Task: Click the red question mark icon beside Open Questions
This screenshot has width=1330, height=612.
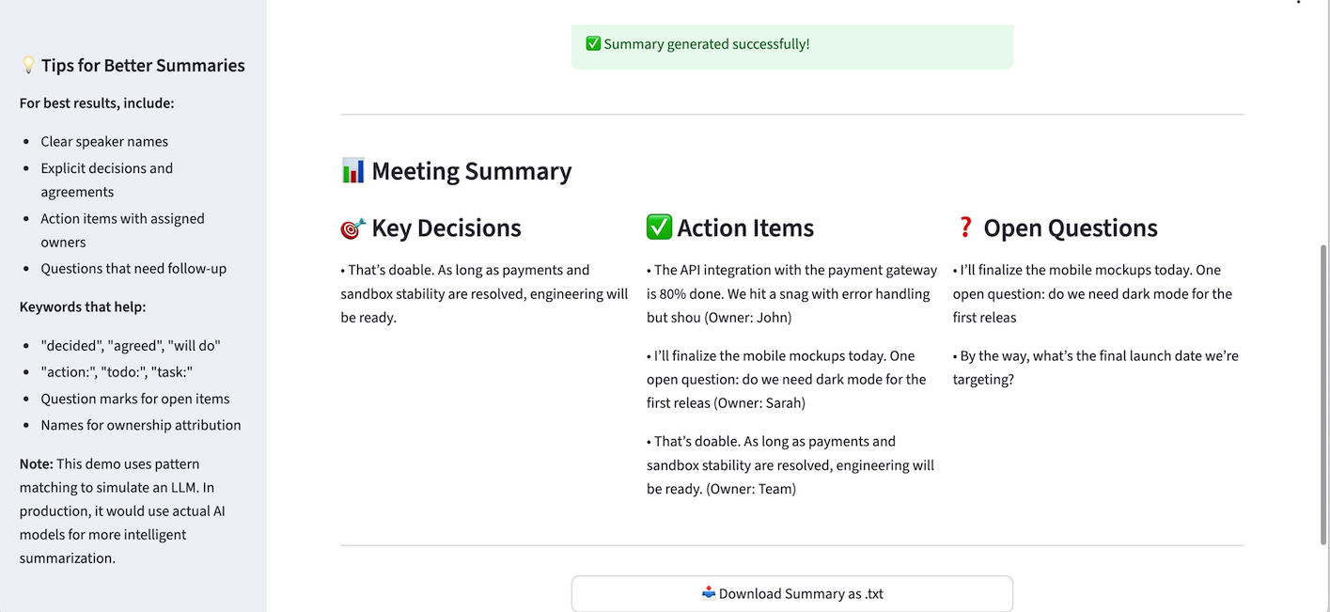Action: [x=964, y=227]
